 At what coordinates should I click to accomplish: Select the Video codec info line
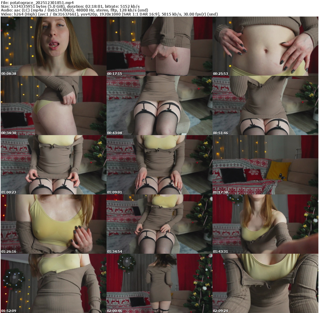pyautogui.click(x=109, y=14)
